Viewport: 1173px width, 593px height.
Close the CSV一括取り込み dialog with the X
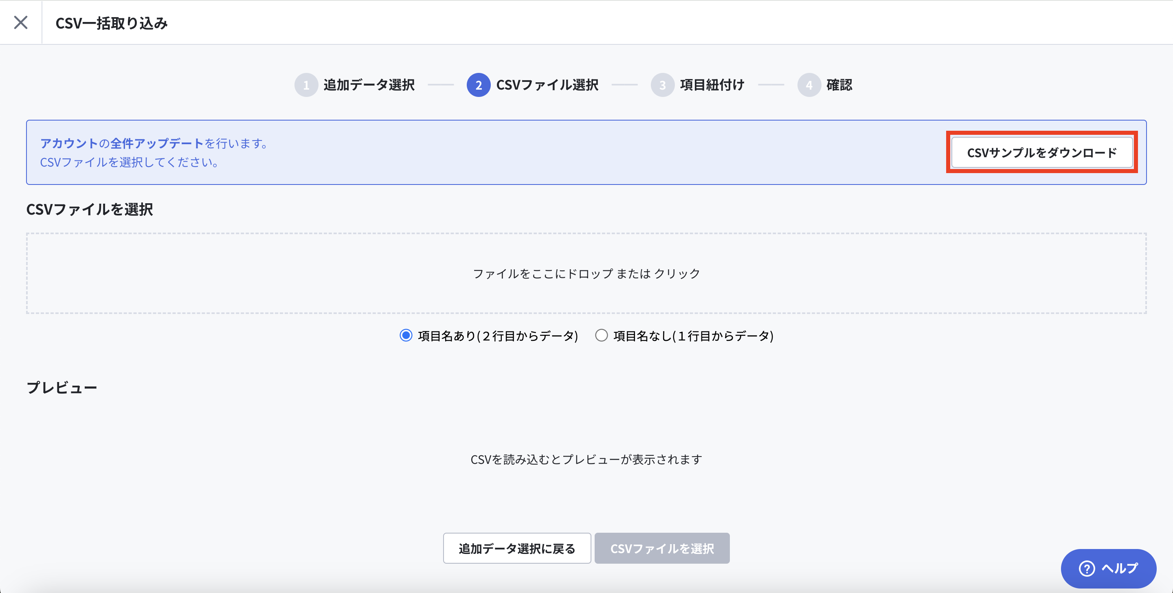[x=20, y=22]
